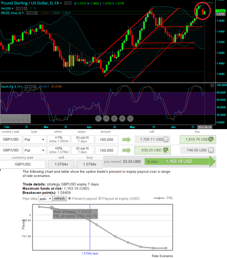Click the highlighted P&L chart data point
This screenshot has width=227, height=258.
pyautogui.click(x=52, y=208)
